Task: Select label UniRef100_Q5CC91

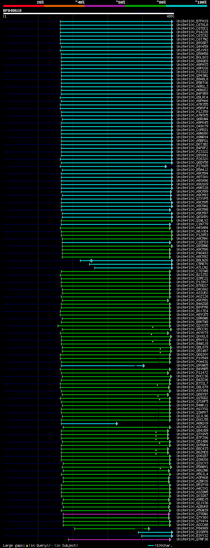Action: (x=192, y=329)
